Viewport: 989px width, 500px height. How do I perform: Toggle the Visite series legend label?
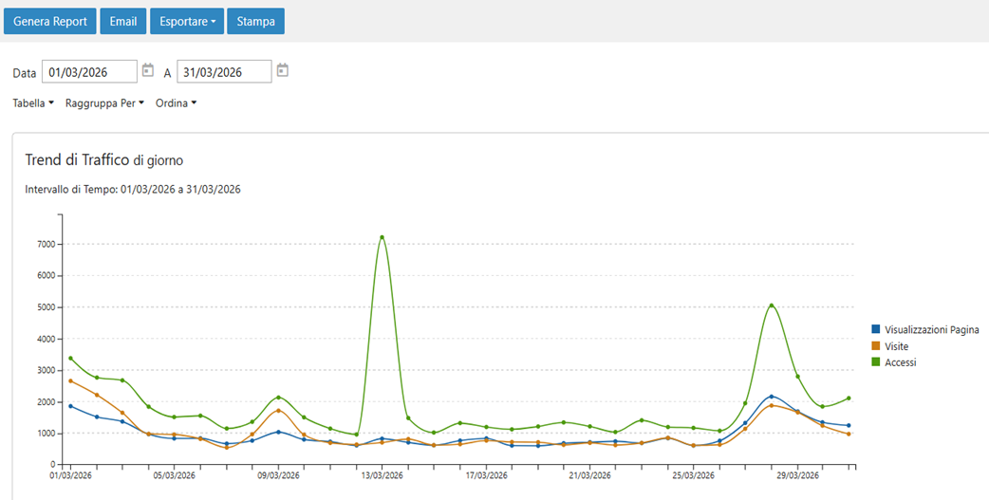(x=896, y=346)
